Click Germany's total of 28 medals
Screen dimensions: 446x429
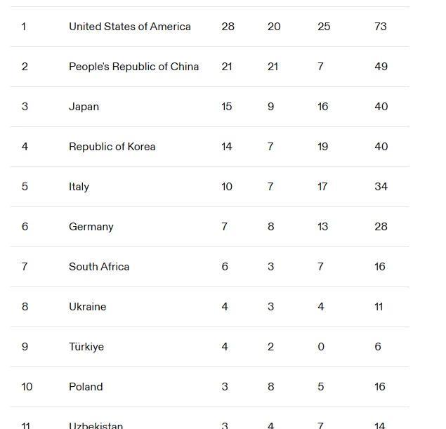click(381, 227)
